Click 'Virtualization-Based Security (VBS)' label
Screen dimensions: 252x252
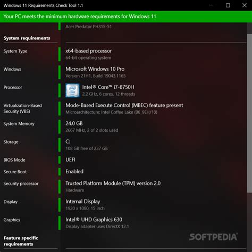[x=23, y=108]
